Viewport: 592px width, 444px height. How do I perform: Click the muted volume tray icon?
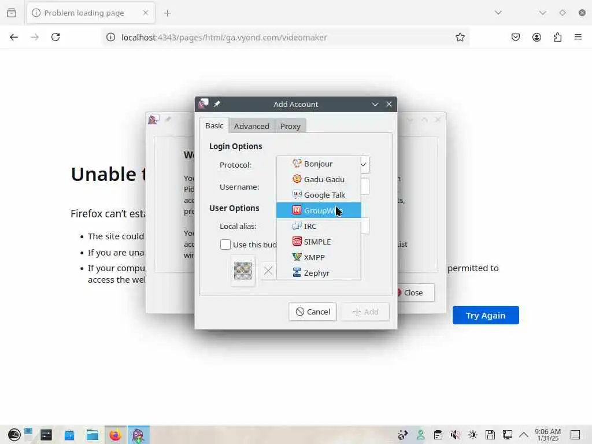[x=456, y=435]
